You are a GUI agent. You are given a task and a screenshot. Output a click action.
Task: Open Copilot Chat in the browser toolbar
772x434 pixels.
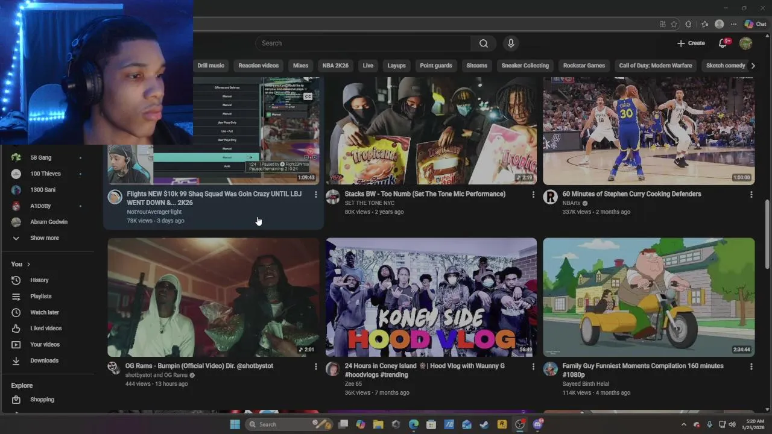click(x=755, y=24)
